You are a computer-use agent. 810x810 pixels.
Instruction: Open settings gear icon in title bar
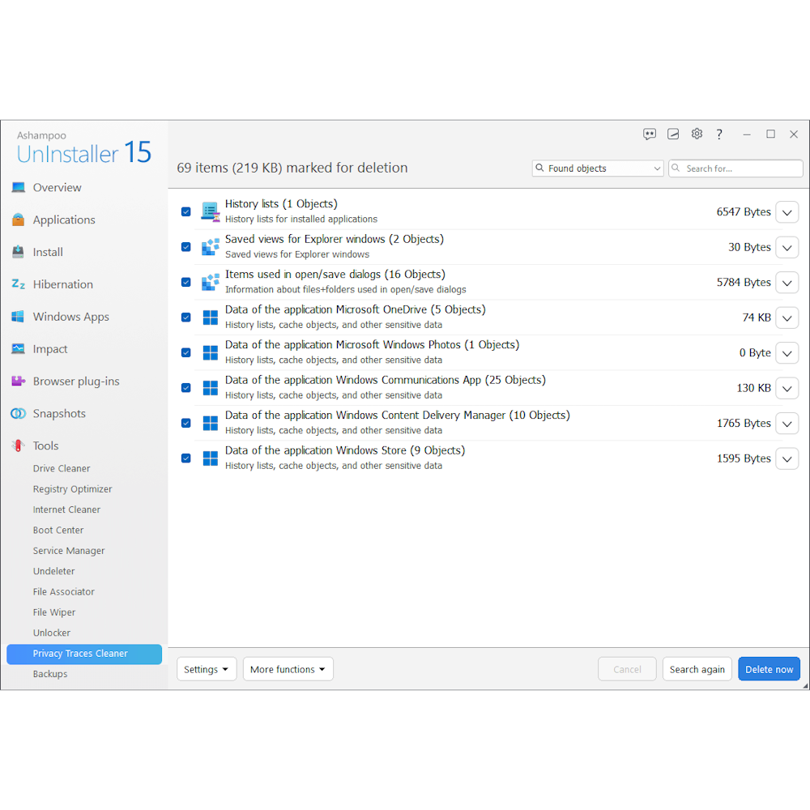[697, 134]
